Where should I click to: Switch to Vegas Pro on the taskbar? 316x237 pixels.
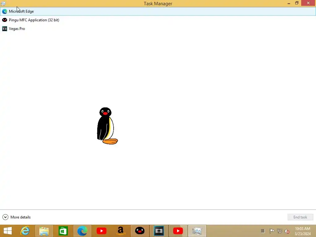(x=159, y=231)
